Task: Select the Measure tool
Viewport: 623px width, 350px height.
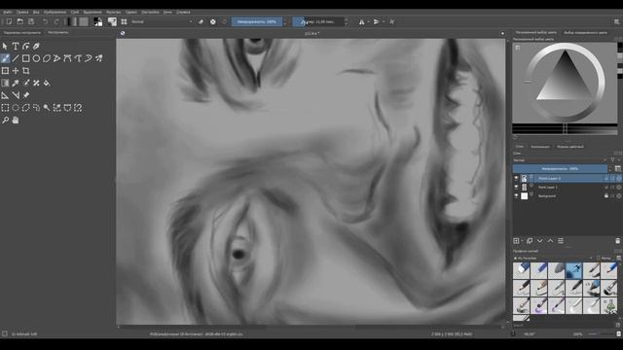Action: (x=16, y=95)
